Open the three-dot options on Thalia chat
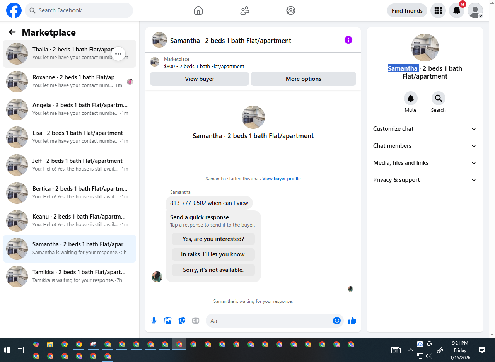The width and height of the screenshot is (495, 362). (x=118, y=54)
